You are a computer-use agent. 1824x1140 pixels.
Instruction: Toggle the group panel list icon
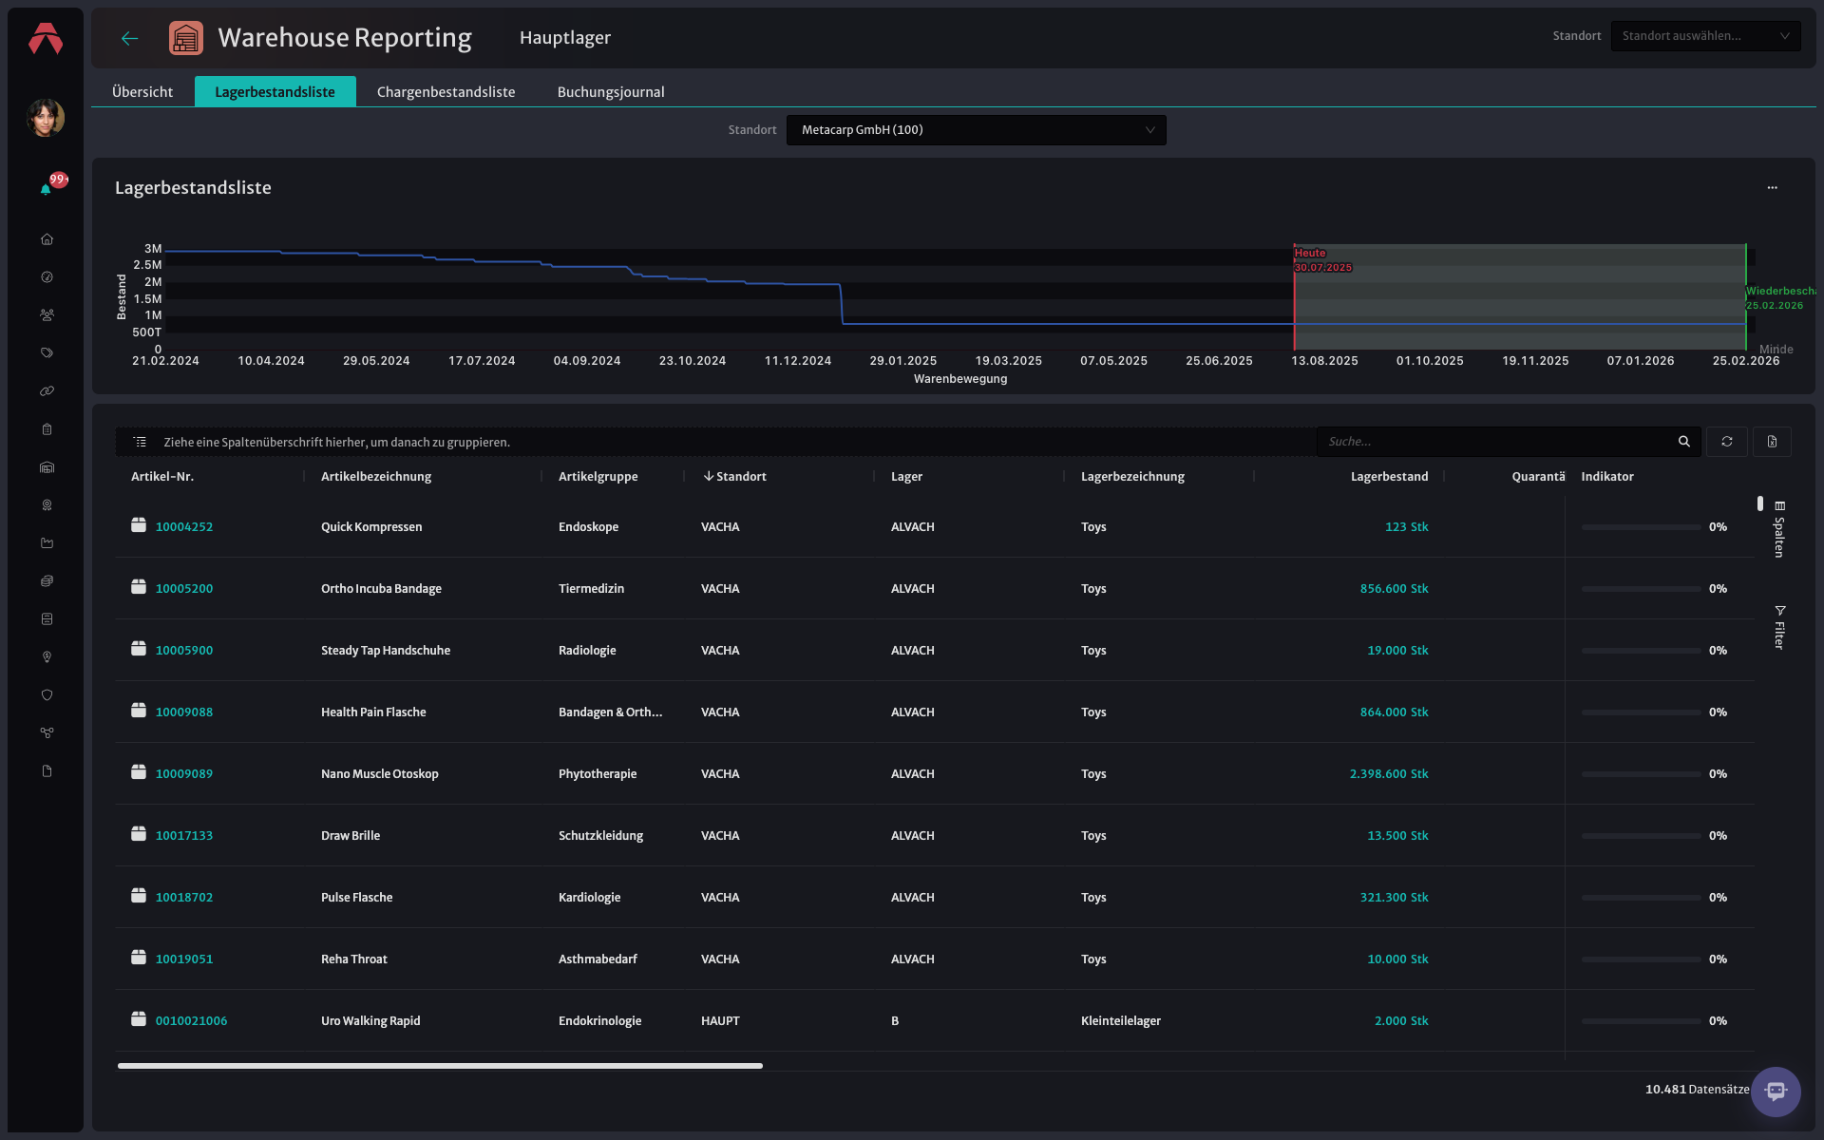point(140,442)
